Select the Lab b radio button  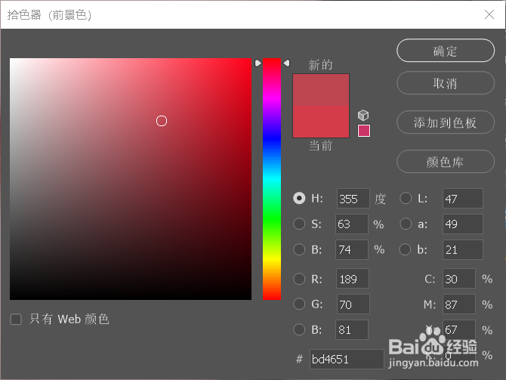pos(405,249)
